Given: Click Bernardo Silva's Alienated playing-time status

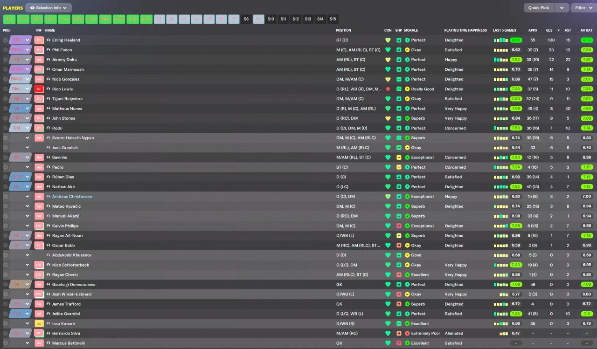Looking at the screenshot, I should pos(454,334).
